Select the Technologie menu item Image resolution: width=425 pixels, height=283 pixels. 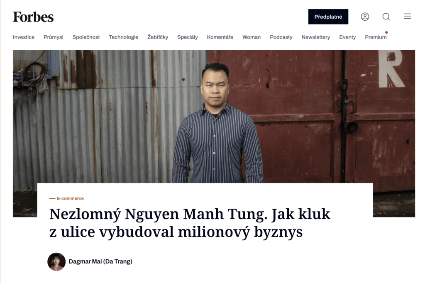click(124, 37)
